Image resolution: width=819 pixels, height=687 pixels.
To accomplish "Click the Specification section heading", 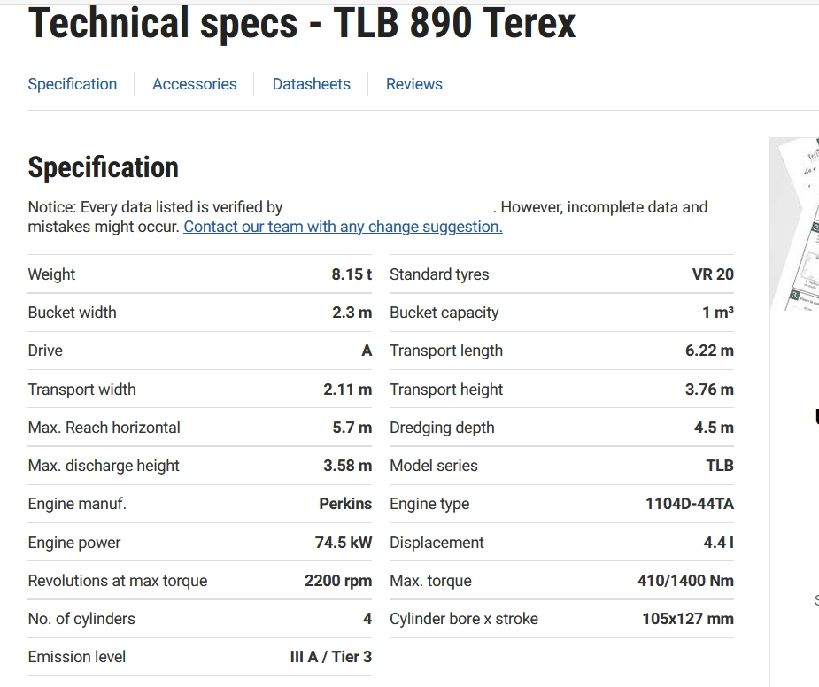I will coord(103,167).
